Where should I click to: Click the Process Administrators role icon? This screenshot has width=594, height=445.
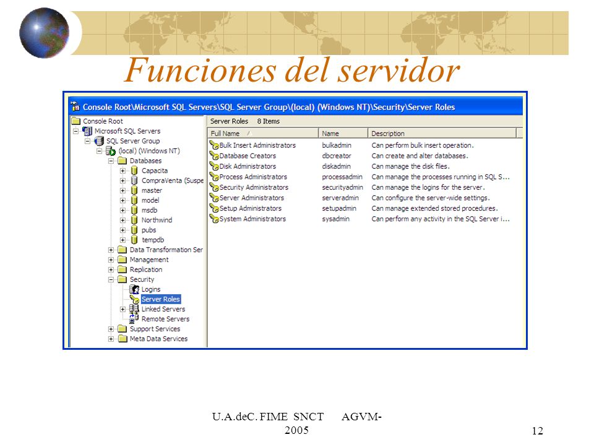click(214, 177)
